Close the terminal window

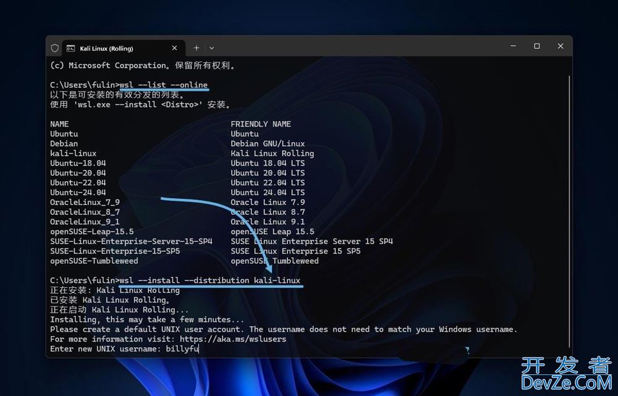coord(561,46)
